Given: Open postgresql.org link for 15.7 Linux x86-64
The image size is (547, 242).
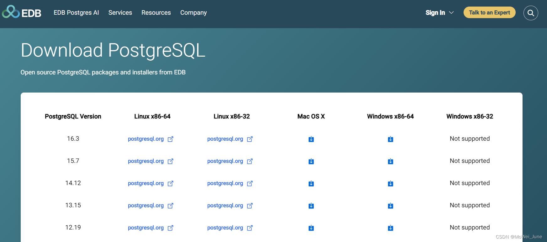Looking at the screenshot, I should (x=146, y=161).
